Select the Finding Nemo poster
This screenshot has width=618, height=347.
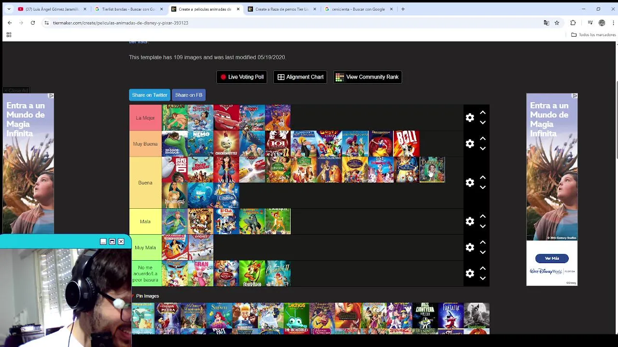point(200,144)
